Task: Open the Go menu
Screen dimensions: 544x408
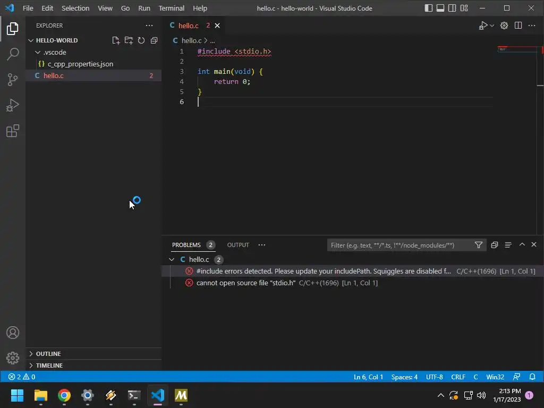Action: pos(125,8)
